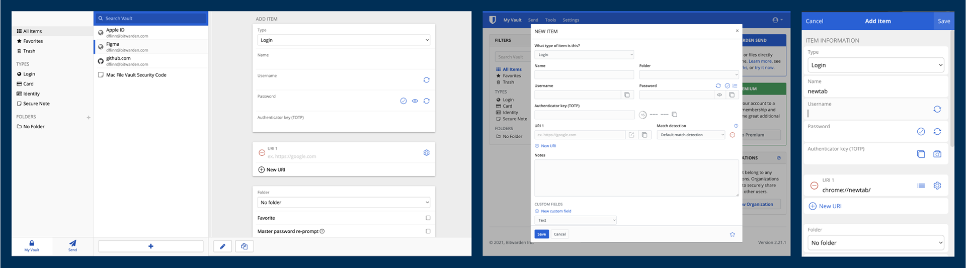Generate password in browser extension Add item

[x=937, y=132]
